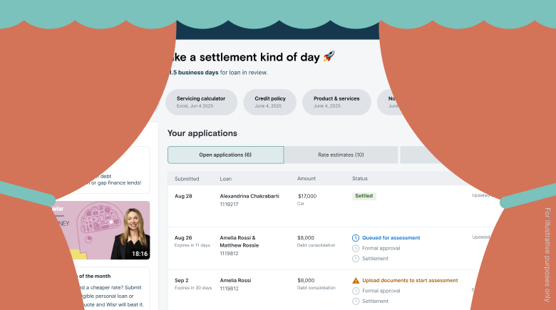The image size is (556, 310).
Task: Click the 'Expires in 30 days' text
Action: pos(193,288)
